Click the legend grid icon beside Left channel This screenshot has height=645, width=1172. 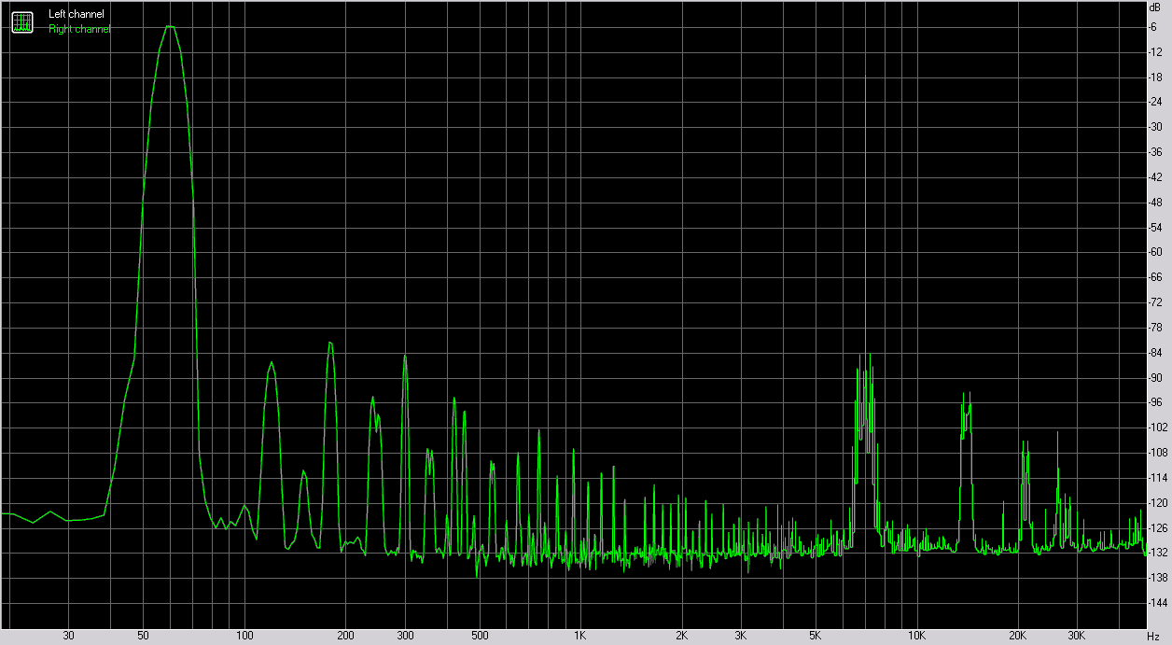22,22
